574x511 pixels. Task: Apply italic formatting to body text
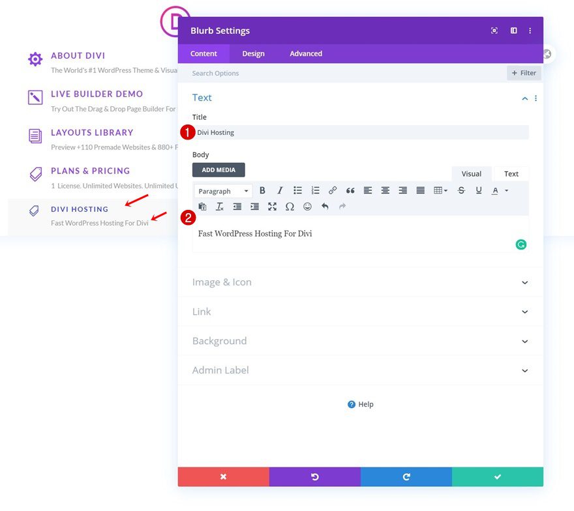coord(280,190)
